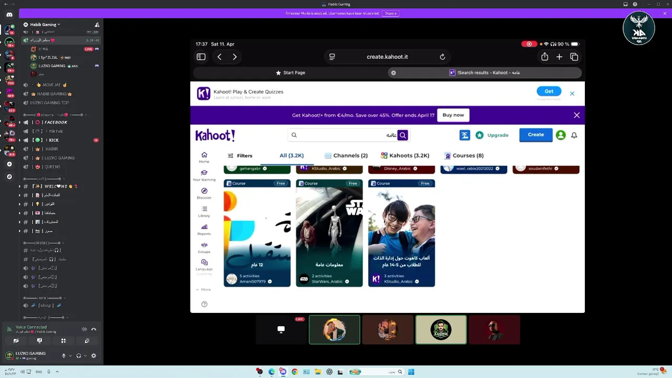This screenshot has height=378, width=672.
Task: Open Discover in Kahoot sidebar
Action: pyautogui.click(x=204, y=193)
